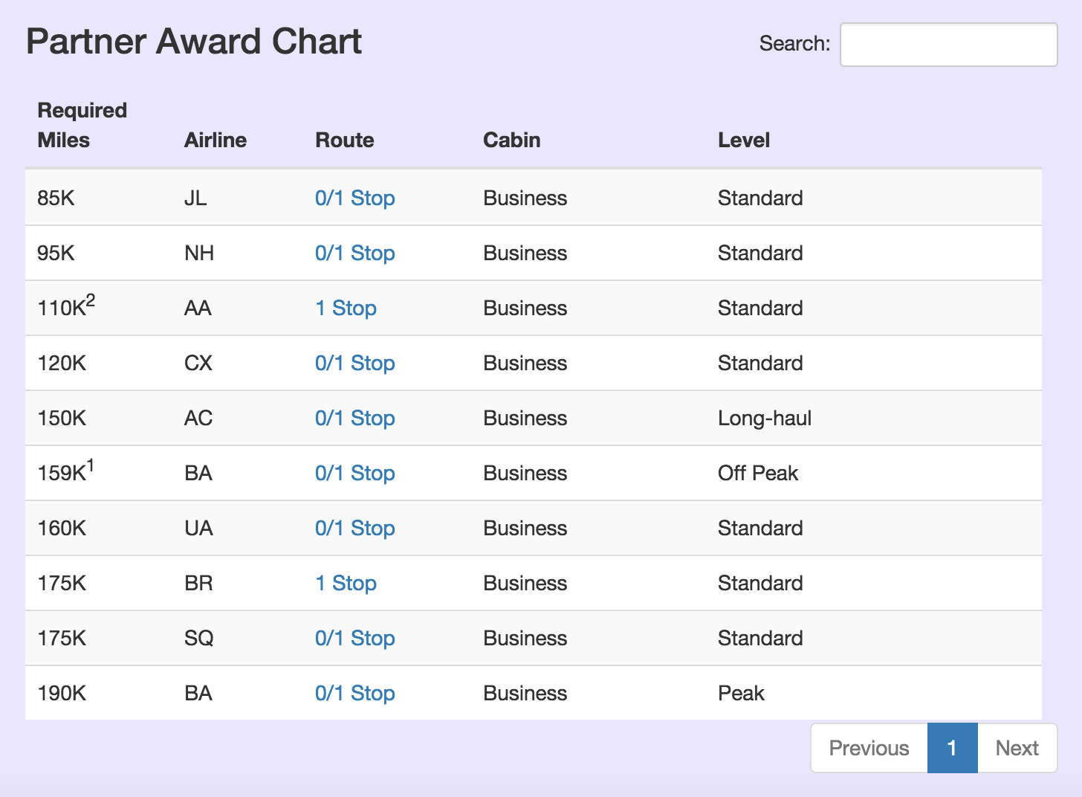Click inside the Search input field
The height and width of the screenshot is (797, 1082).
[947, 44]
